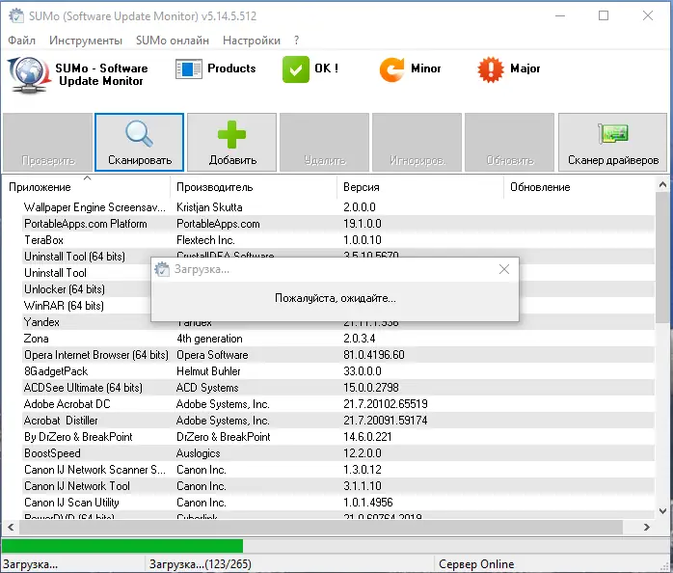Click the orange Minor arrow icon
The width and height of the screenshot is (673, 573).
pos(391,69)
